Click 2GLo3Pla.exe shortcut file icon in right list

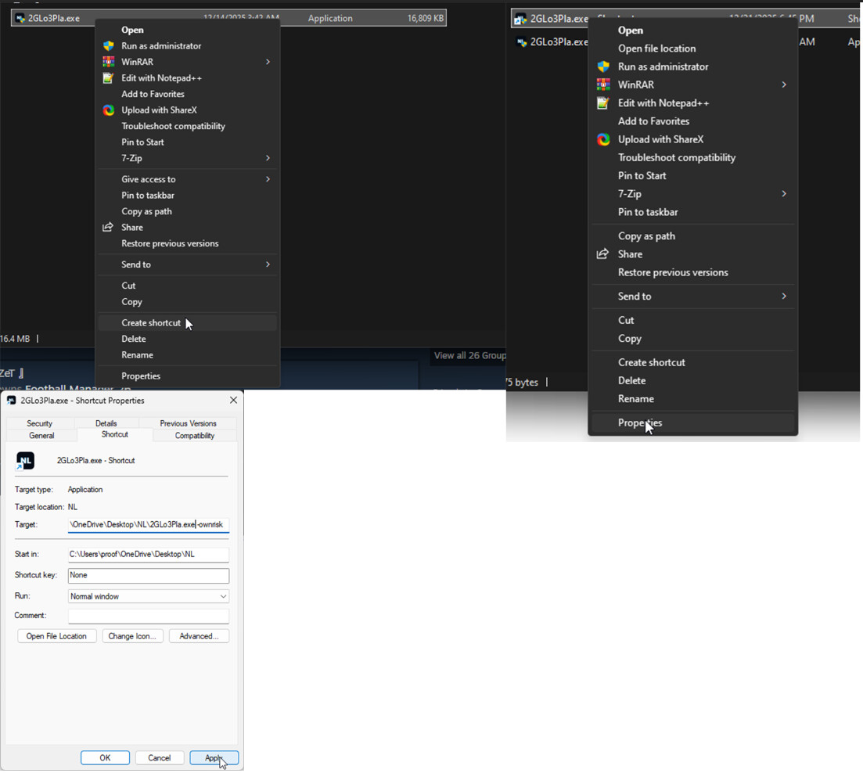(x=520, y=19)
